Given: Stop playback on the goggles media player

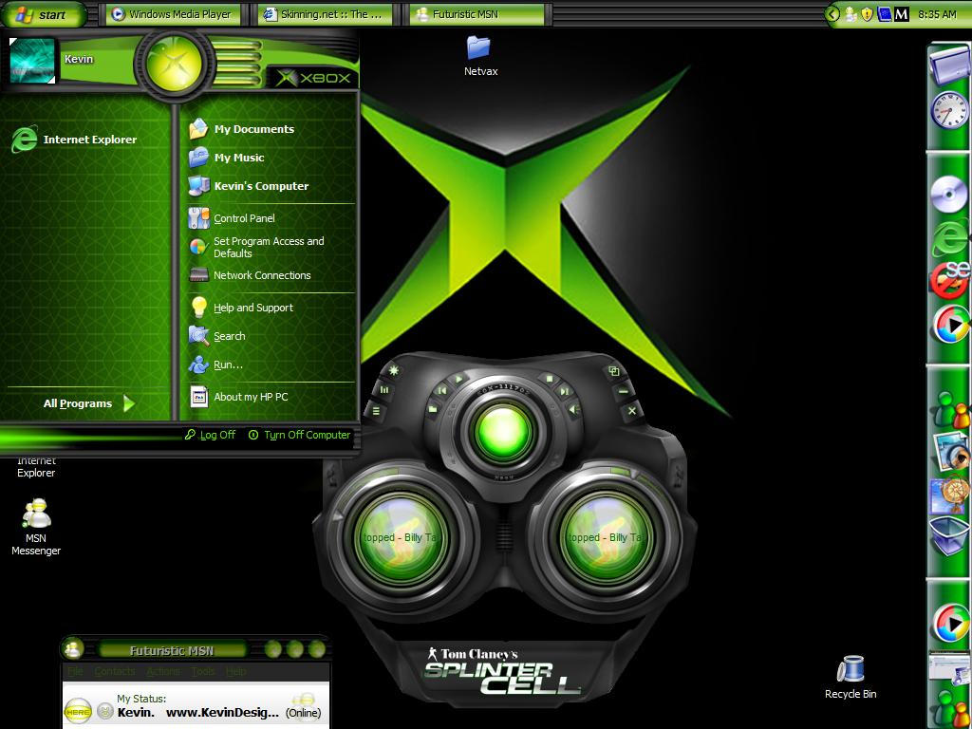Looking at the screenshot, I should click(x=550, y=379).
